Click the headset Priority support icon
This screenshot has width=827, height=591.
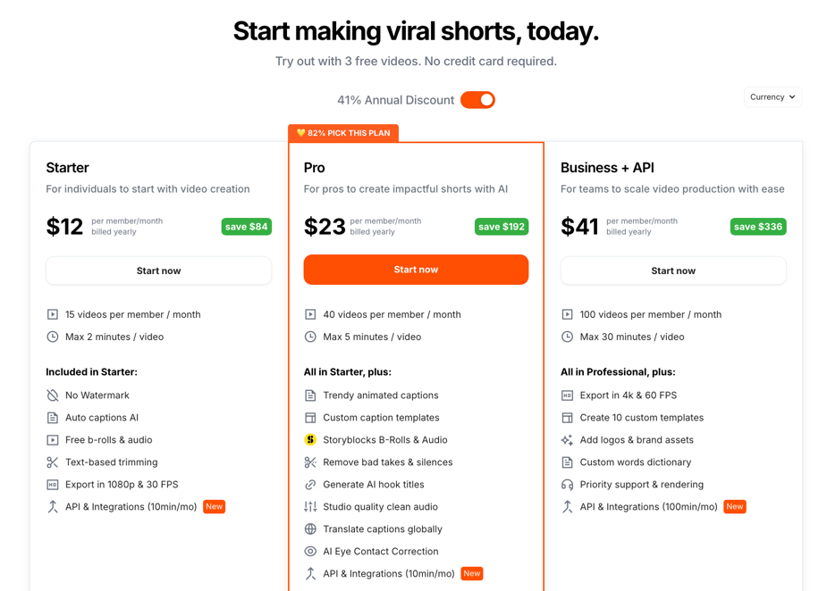567,485
